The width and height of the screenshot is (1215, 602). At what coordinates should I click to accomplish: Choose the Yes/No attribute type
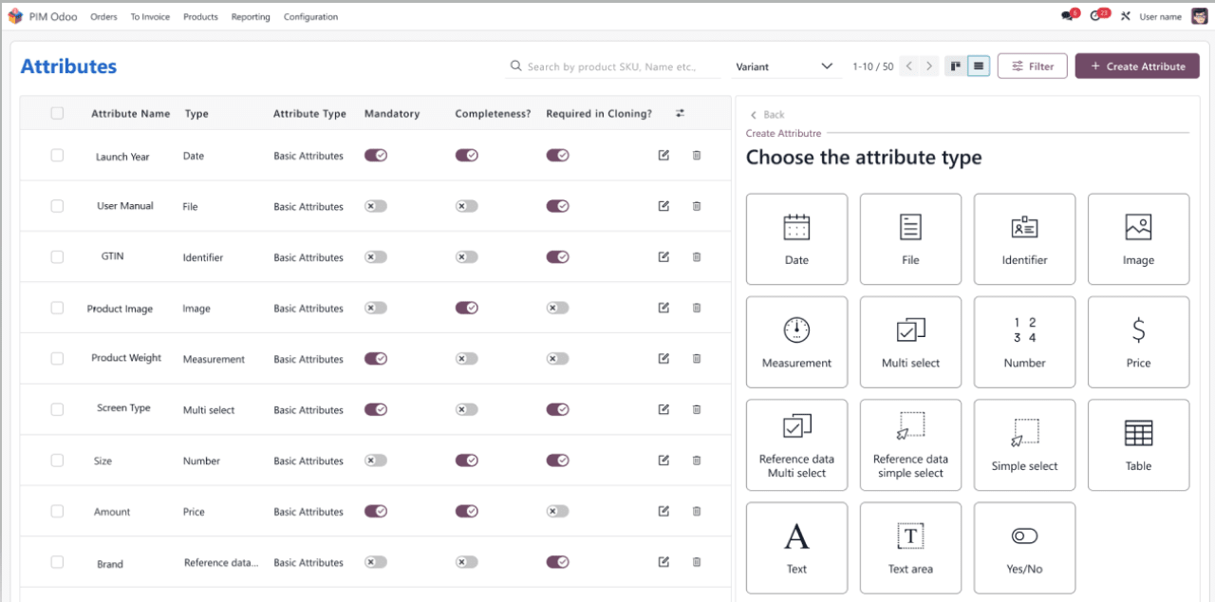coord(1024,547)
